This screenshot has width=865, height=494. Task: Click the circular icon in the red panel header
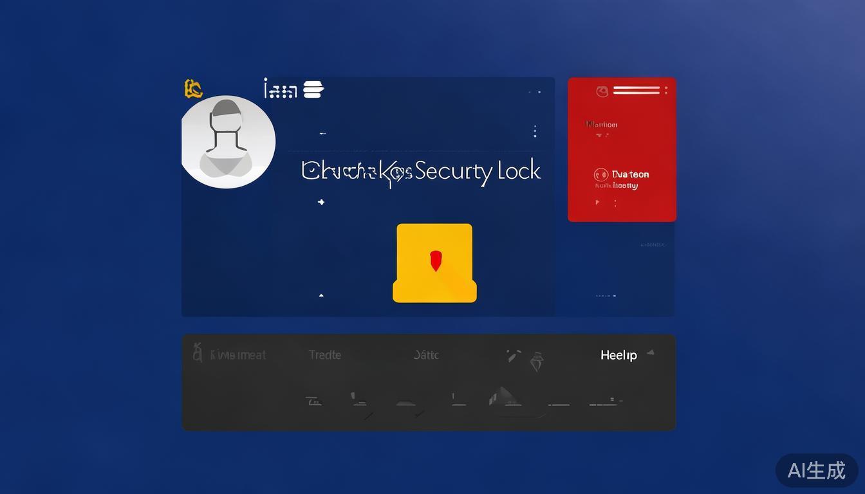(602, 91)
